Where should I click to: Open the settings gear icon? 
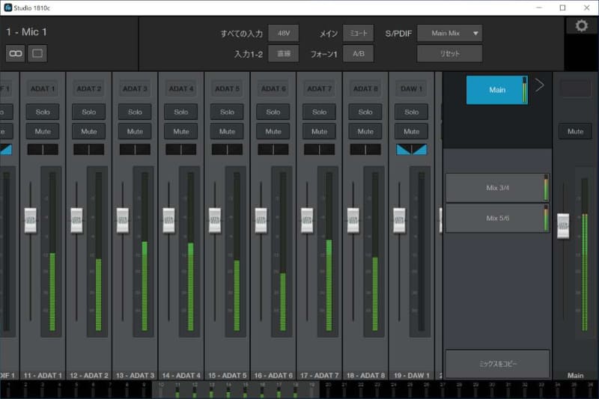pyautogui.click(x=582, y=26)
